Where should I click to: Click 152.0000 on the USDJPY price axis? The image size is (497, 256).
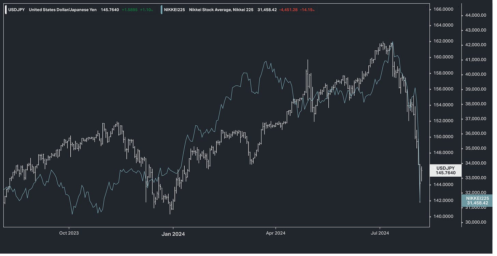click(443, 121)
